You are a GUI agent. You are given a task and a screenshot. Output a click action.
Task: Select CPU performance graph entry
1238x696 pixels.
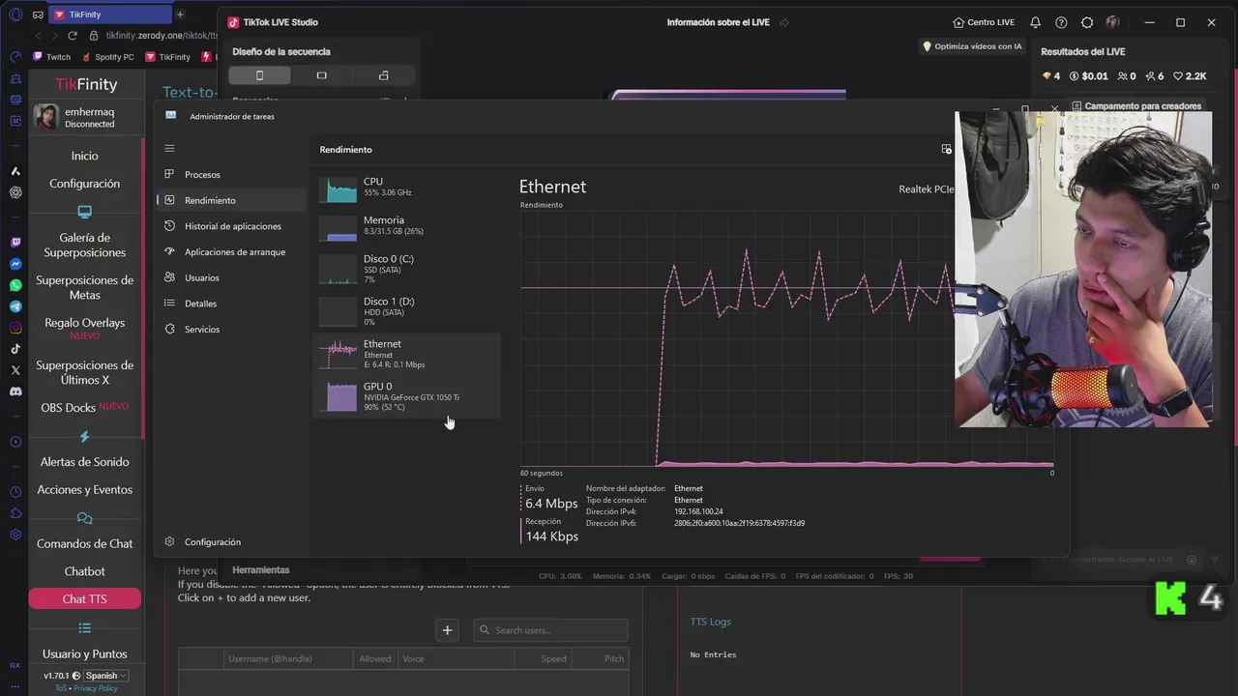coord(406,188)
